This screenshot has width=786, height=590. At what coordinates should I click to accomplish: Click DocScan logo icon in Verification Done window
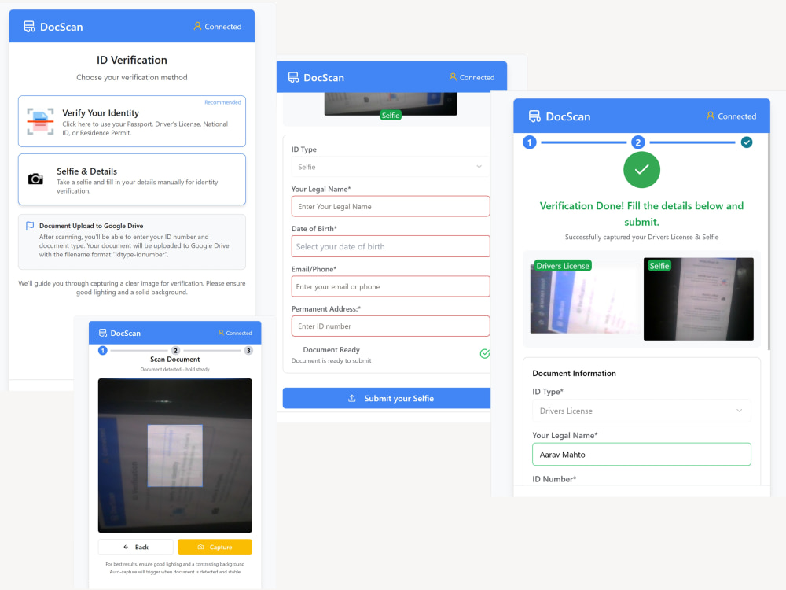point(534,116)
